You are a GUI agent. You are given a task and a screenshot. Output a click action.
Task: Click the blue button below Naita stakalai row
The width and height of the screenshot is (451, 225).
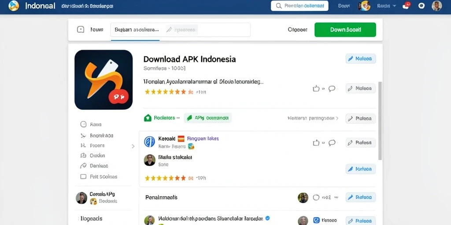pos(361,169)
